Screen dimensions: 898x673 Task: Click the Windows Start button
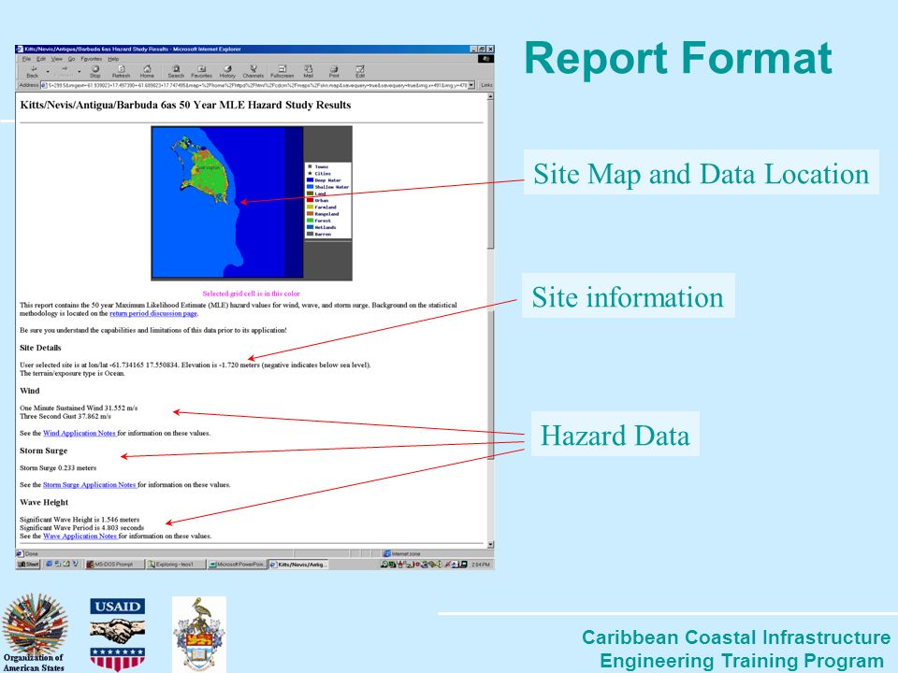(29, 565)
